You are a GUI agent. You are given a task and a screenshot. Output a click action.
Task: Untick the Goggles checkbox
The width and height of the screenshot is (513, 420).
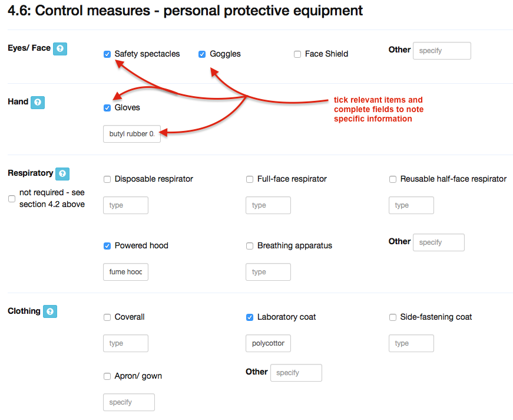pyautogui.click(x=202, y=54)
